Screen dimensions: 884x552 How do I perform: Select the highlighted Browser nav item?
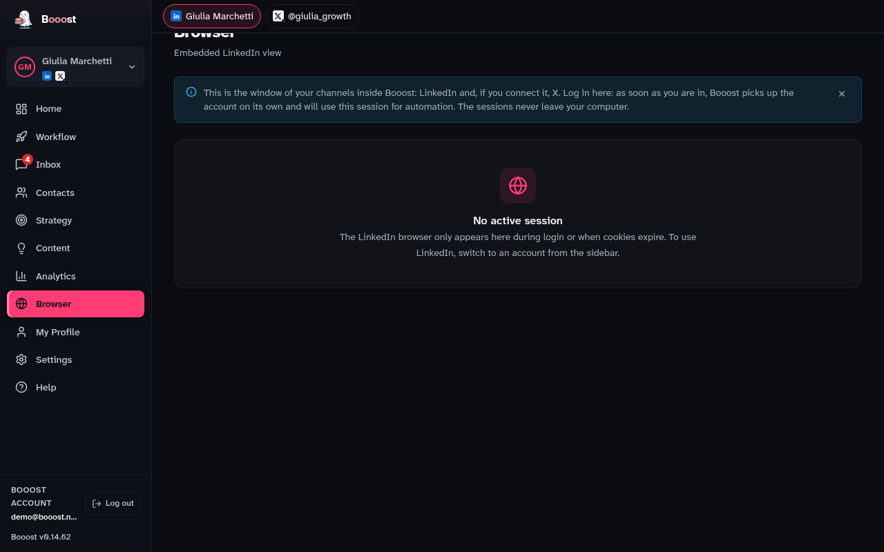76,304
